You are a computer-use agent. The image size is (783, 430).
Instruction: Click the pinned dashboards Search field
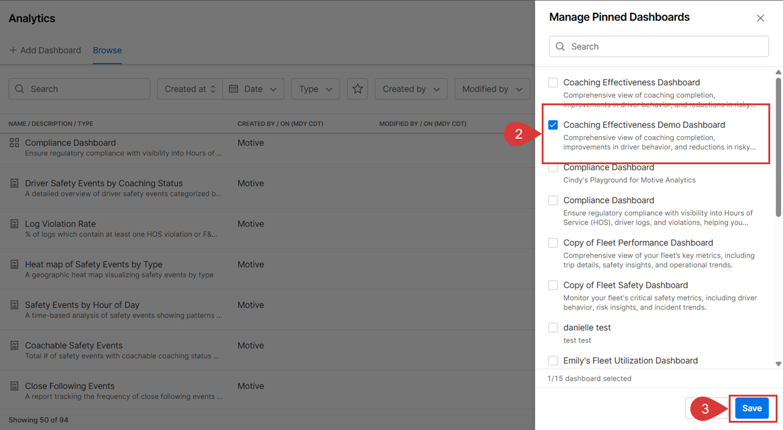(659, 46)
